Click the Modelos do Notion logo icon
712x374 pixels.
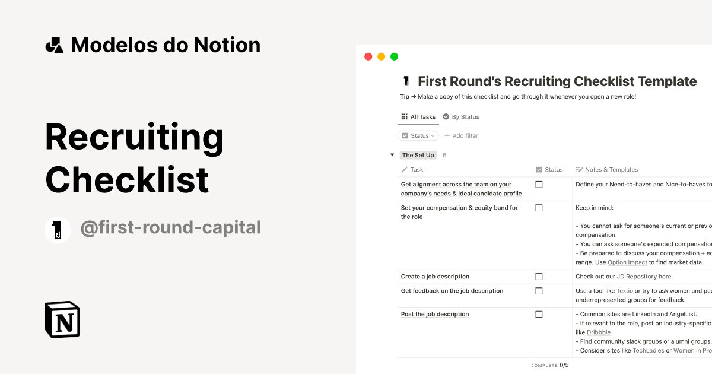pyautogui.click(x=55, y=45)
